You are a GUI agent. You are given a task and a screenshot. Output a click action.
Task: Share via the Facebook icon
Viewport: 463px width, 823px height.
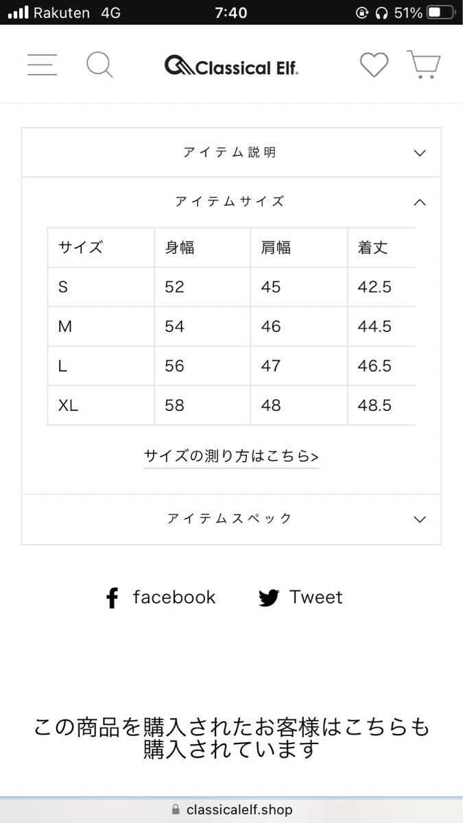click(x=112, y=598)
